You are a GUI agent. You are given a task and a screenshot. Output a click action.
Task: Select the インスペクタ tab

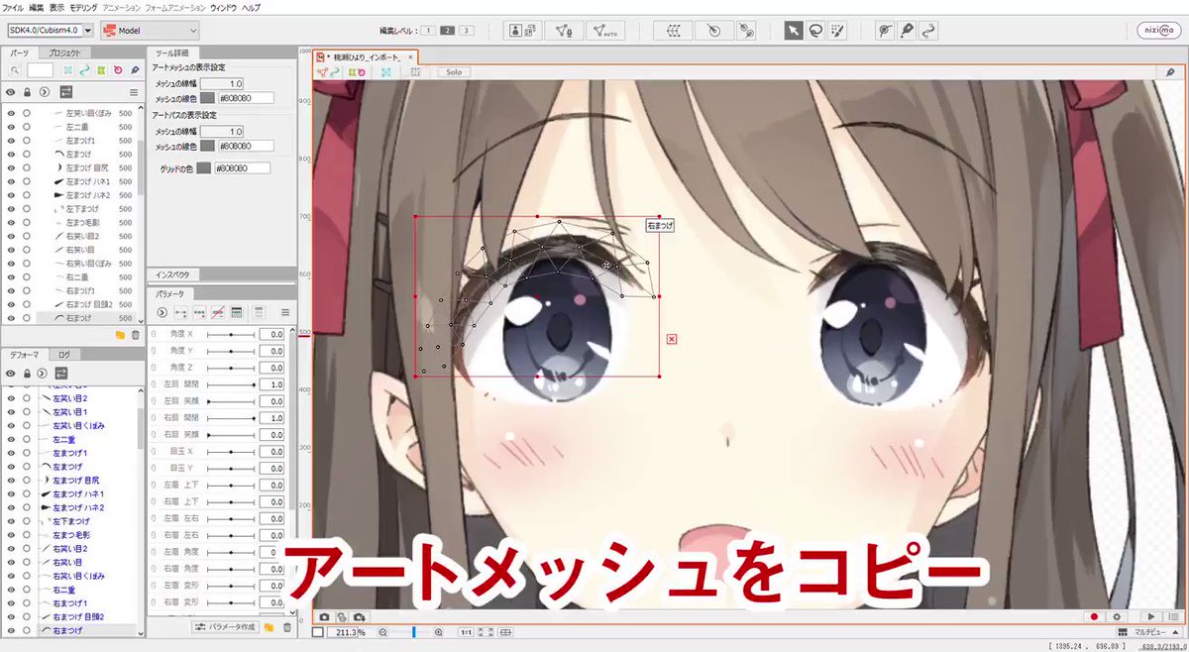point(174,273)
